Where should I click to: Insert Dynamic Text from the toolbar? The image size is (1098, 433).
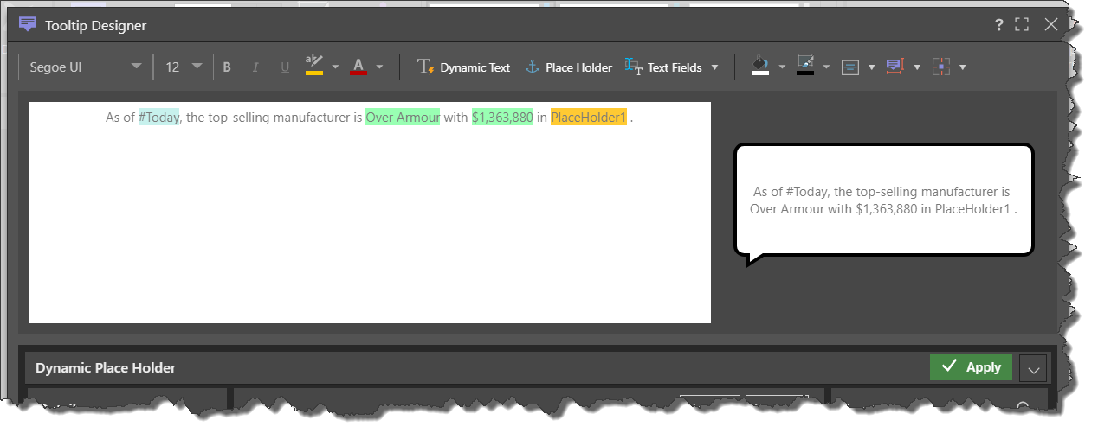(464, 67)
